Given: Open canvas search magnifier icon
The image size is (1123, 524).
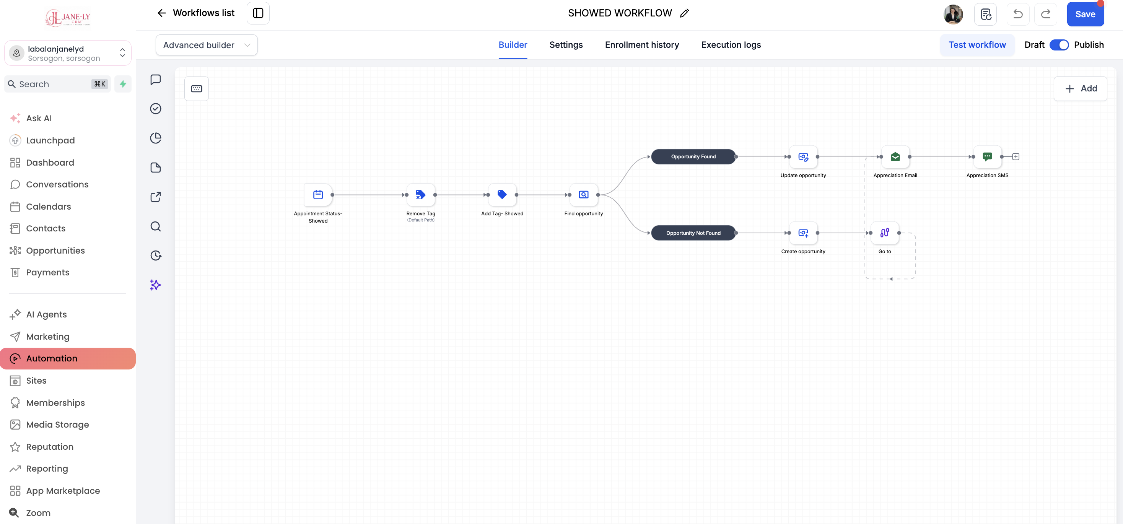Looking at the screenshot, I should pos(156,226).
